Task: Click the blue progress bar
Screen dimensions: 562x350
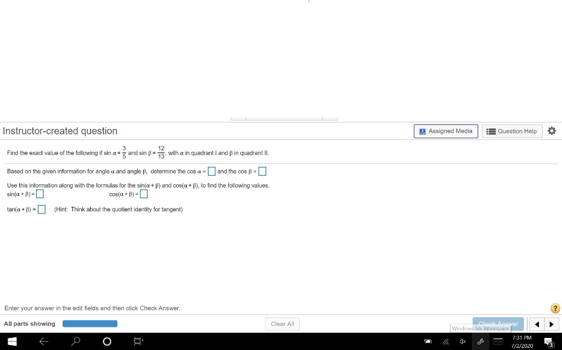Action: pyautogui.click(x=90, y=324)
